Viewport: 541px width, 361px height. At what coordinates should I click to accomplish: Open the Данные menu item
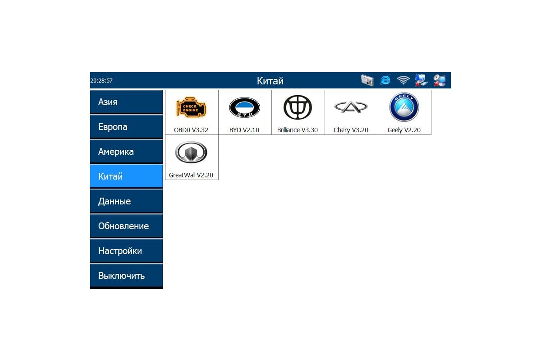tap(126, 201)
